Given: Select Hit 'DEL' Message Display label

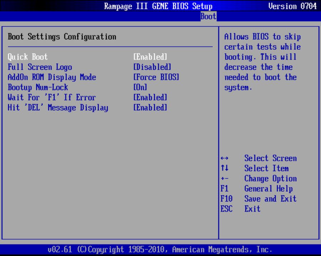Looking at the screenshot, I should click(x=58, y=108).
